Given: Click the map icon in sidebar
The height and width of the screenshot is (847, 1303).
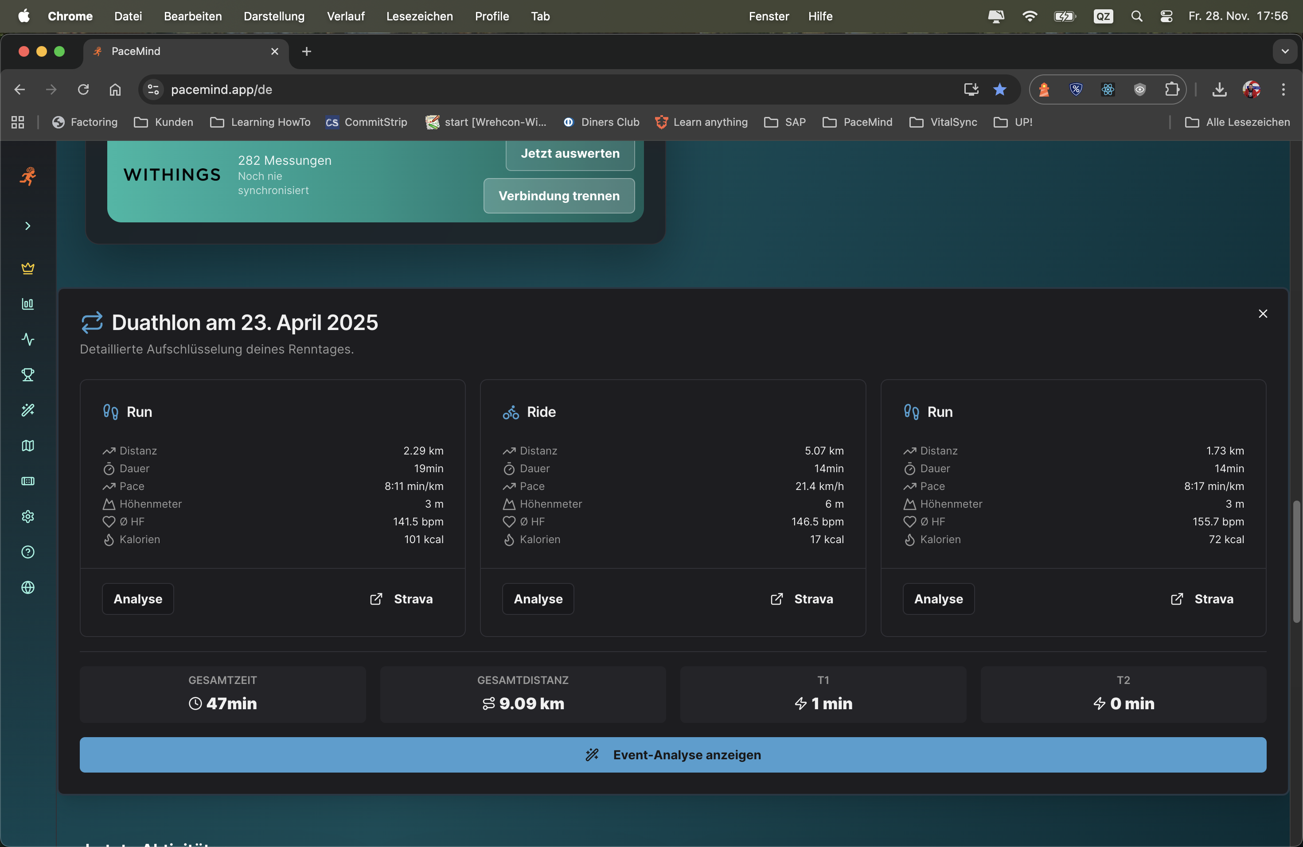Looking at the screenshot, I should pos(28,445).
